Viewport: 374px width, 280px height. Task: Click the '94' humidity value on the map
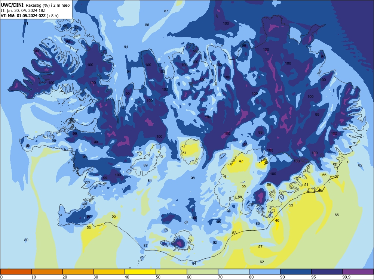coord(129,71)
